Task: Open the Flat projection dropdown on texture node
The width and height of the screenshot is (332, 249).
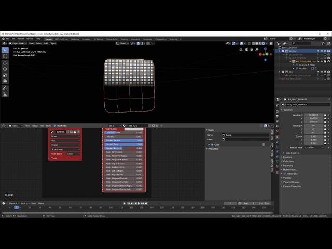Action: click(65, 141)
